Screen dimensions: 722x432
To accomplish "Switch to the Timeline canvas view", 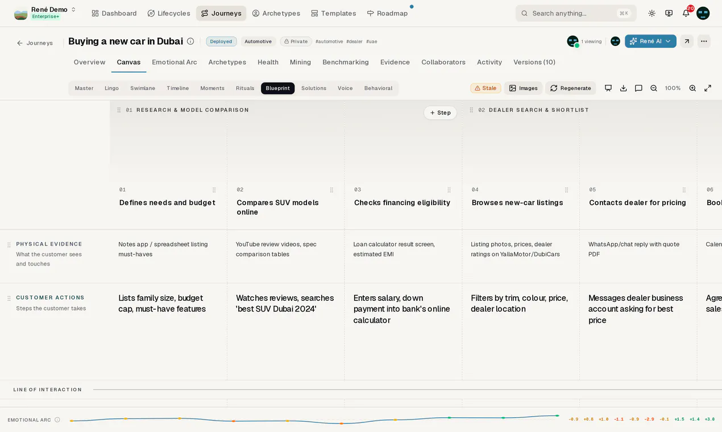I will [177, 88].
